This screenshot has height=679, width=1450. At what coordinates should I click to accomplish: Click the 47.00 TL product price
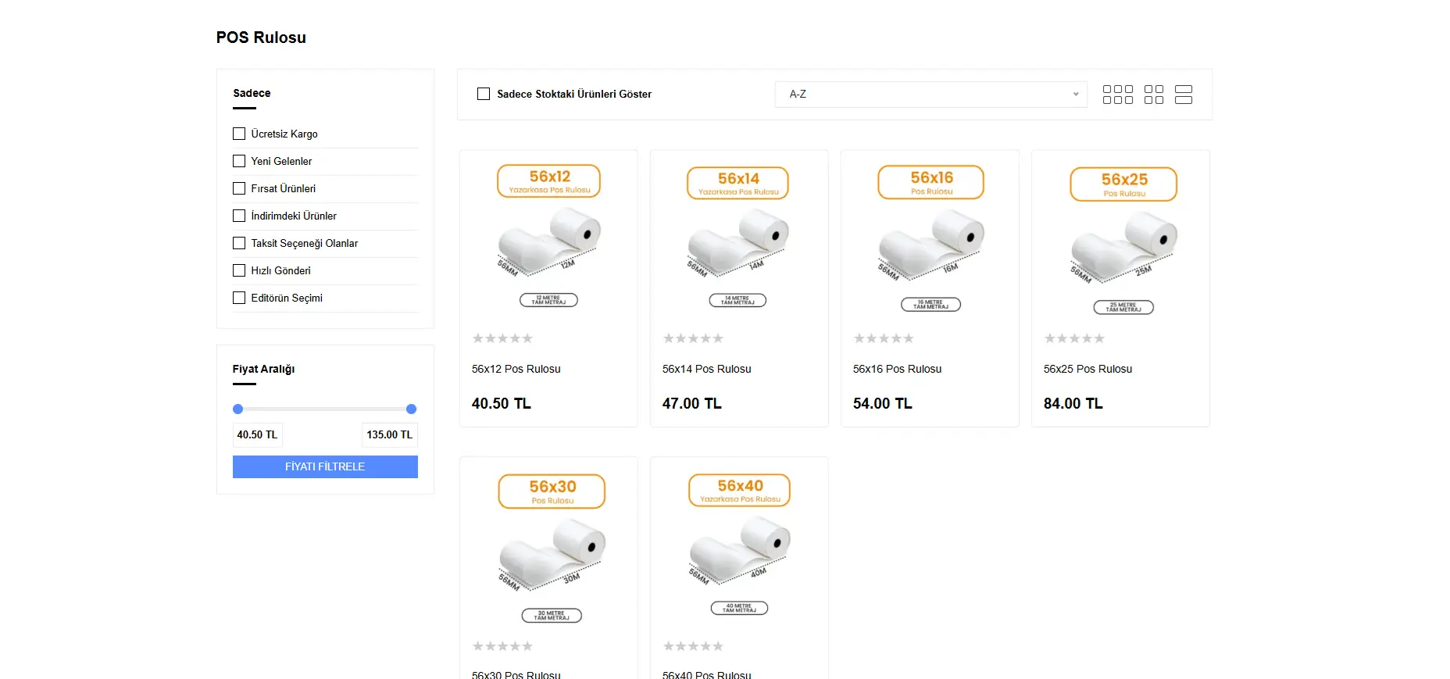point(692,404)
